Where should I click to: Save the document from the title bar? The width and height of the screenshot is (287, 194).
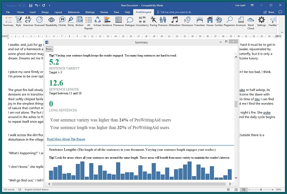(31, 5)
